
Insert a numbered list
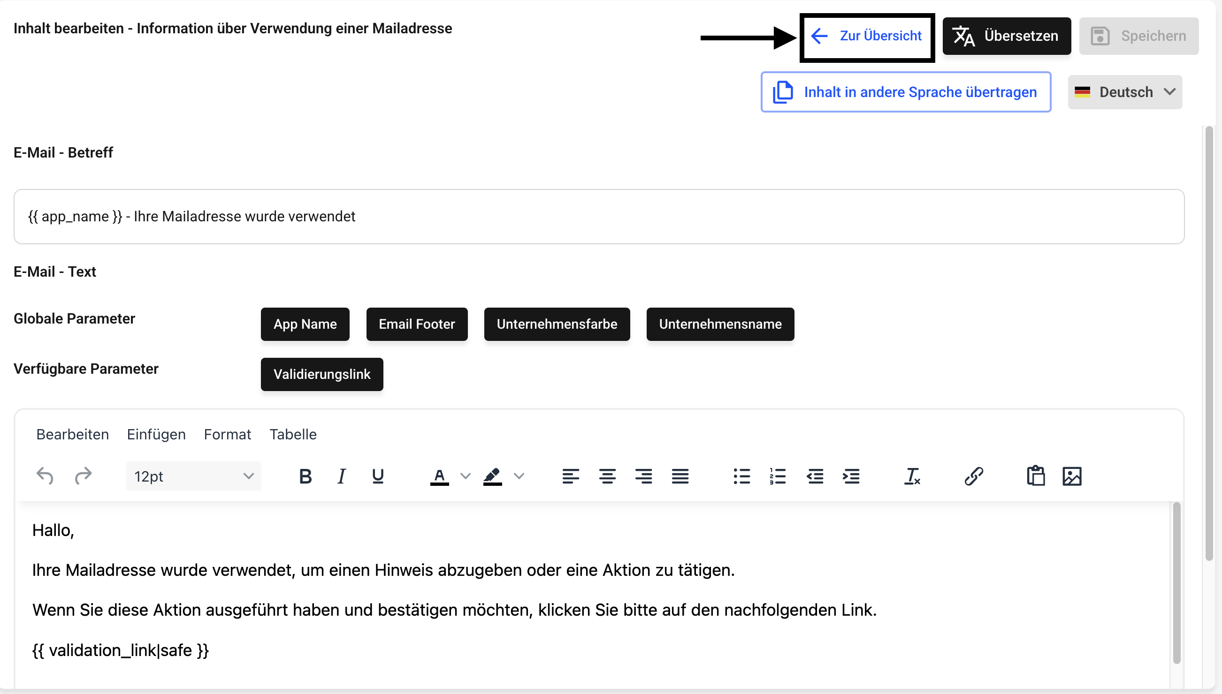[778, 476]
